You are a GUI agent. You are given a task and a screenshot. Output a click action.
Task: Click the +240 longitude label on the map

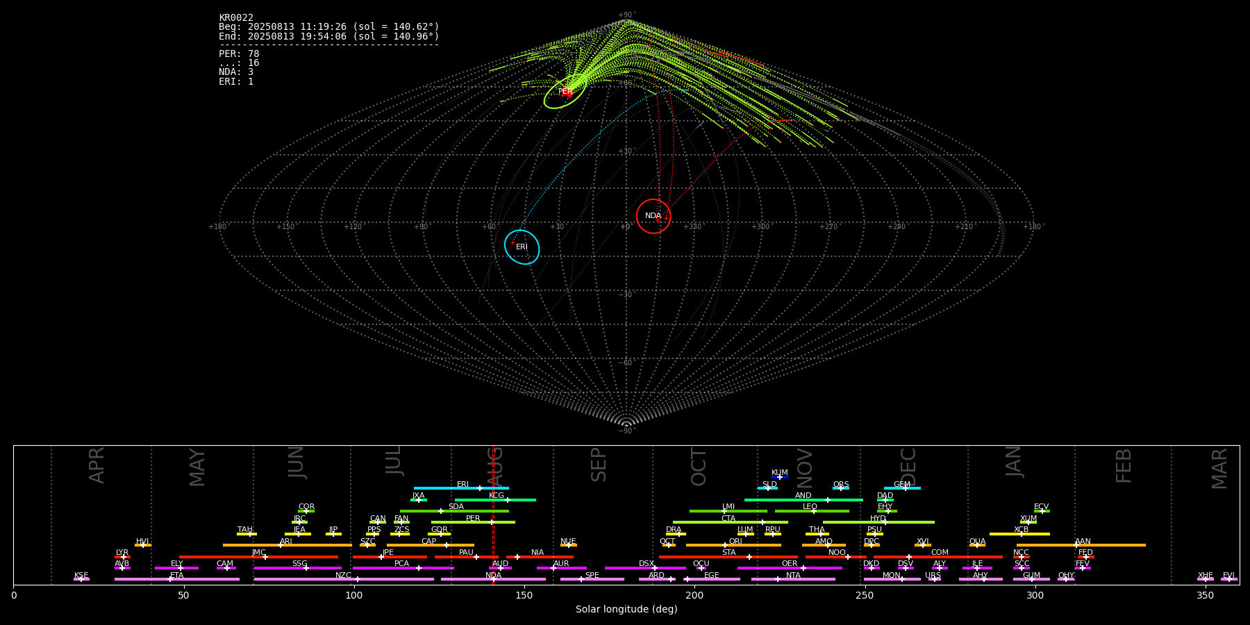(x=896, y=226)
